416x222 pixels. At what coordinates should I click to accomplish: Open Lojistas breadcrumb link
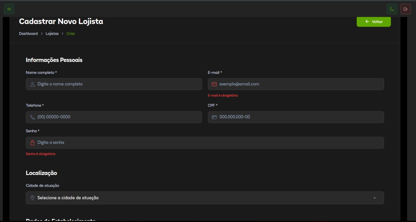(52, 34)
